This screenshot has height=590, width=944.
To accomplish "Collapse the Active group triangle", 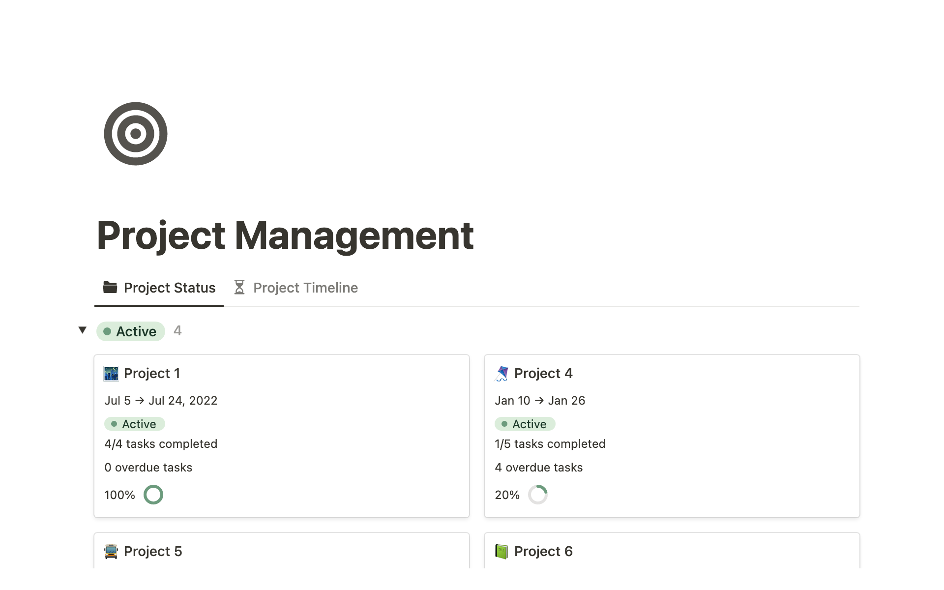I will [83, 330].
